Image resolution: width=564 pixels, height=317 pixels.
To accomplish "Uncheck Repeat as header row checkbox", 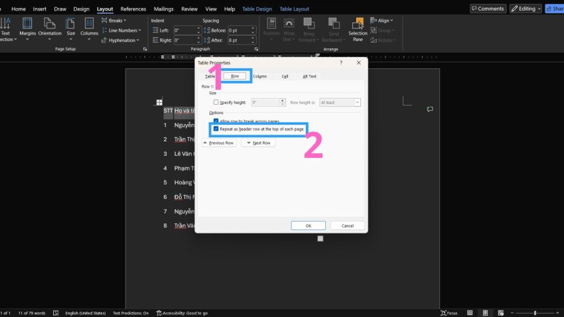I will coord(216,129).
